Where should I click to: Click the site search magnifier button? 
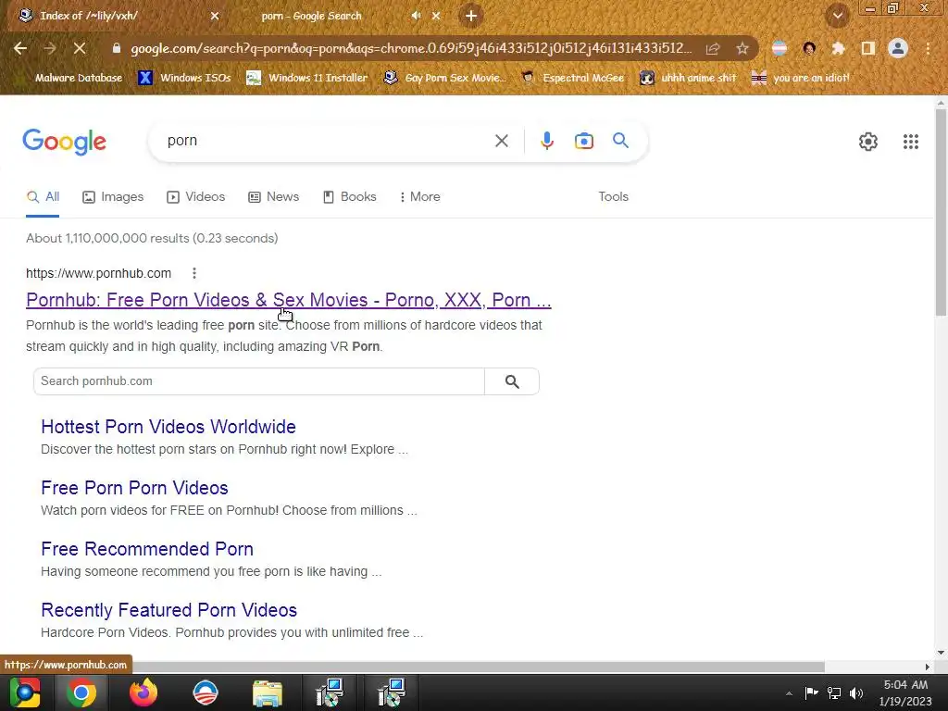[x=512, y=381]
